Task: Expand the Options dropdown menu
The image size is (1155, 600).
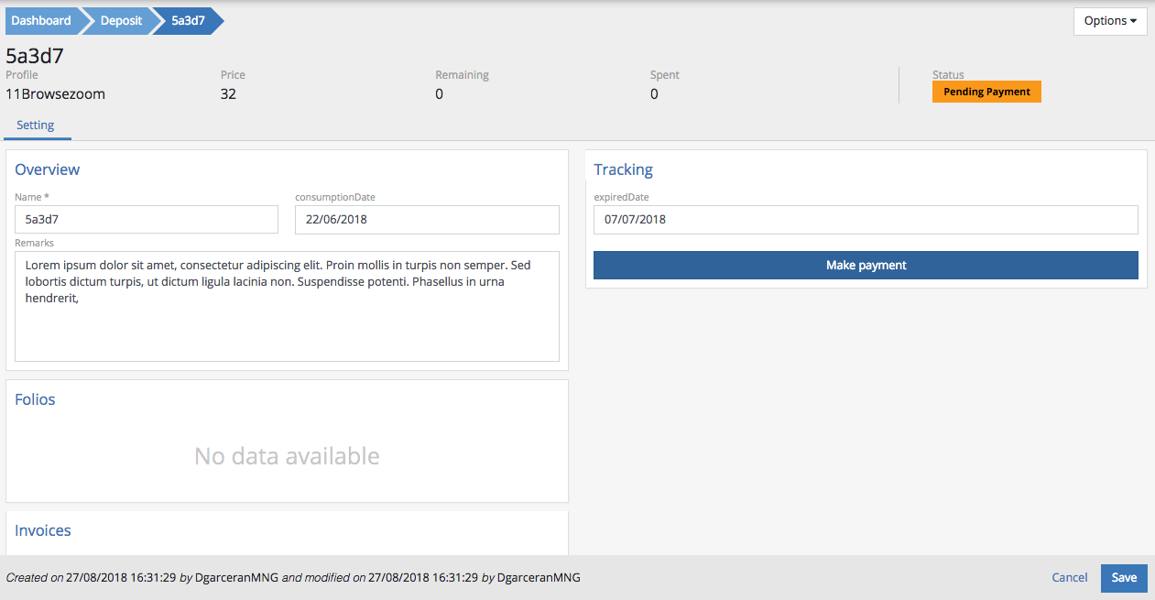Action: (x=1109, y=21)
